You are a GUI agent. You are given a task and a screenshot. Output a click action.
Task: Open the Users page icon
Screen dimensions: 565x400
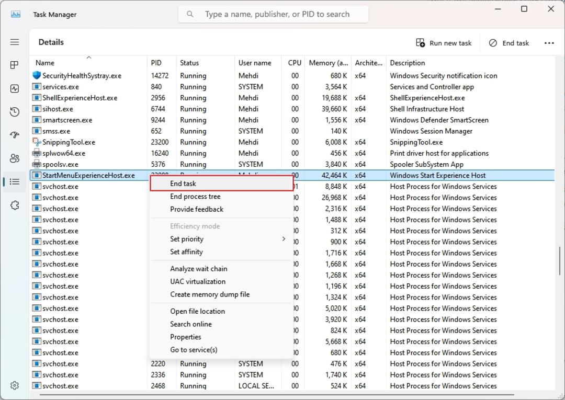tap(15, 158)
